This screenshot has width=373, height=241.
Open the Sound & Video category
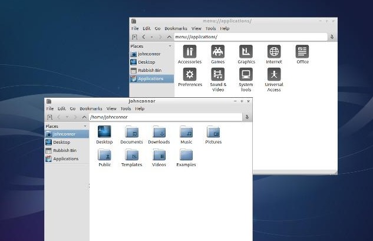(x=217, y=75)
